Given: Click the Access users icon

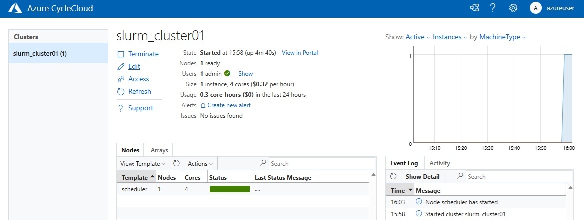Looking at the screenshot, I should [121, 79].
